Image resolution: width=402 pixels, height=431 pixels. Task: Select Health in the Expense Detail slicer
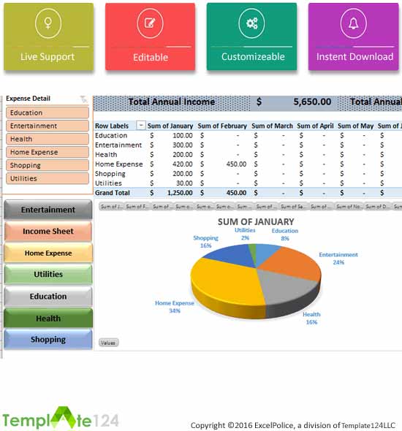coord(48,139)
